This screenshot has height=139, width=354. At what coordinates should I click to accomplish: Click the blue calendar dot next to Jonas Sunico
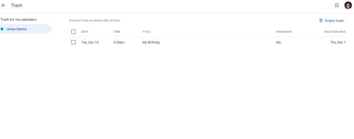2,29
